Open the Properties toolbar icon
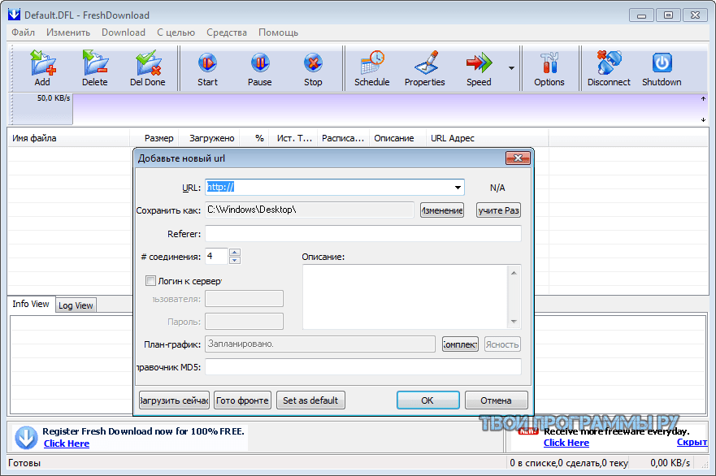The image size is (716, 476). pyautogui.click(x=425, y=68)
